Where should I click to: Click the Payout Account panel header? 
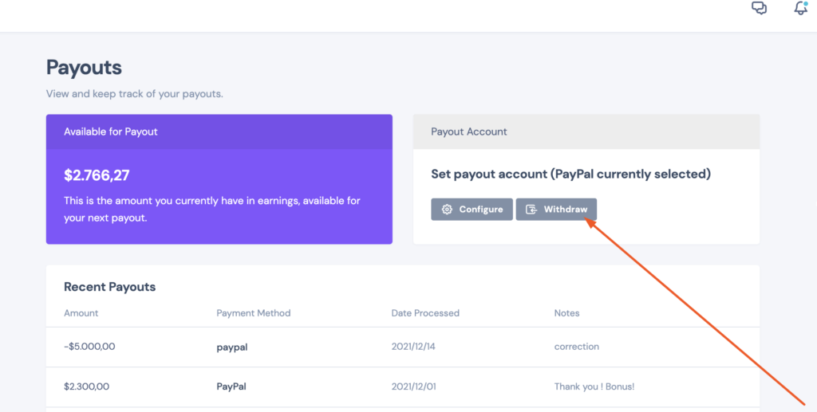[586, 131]
